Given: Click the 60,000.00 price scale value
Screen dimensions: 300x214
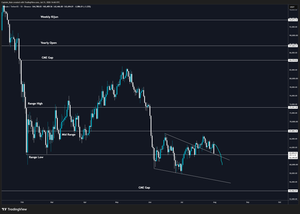Looking at the screenshot, I should [294, 165].
